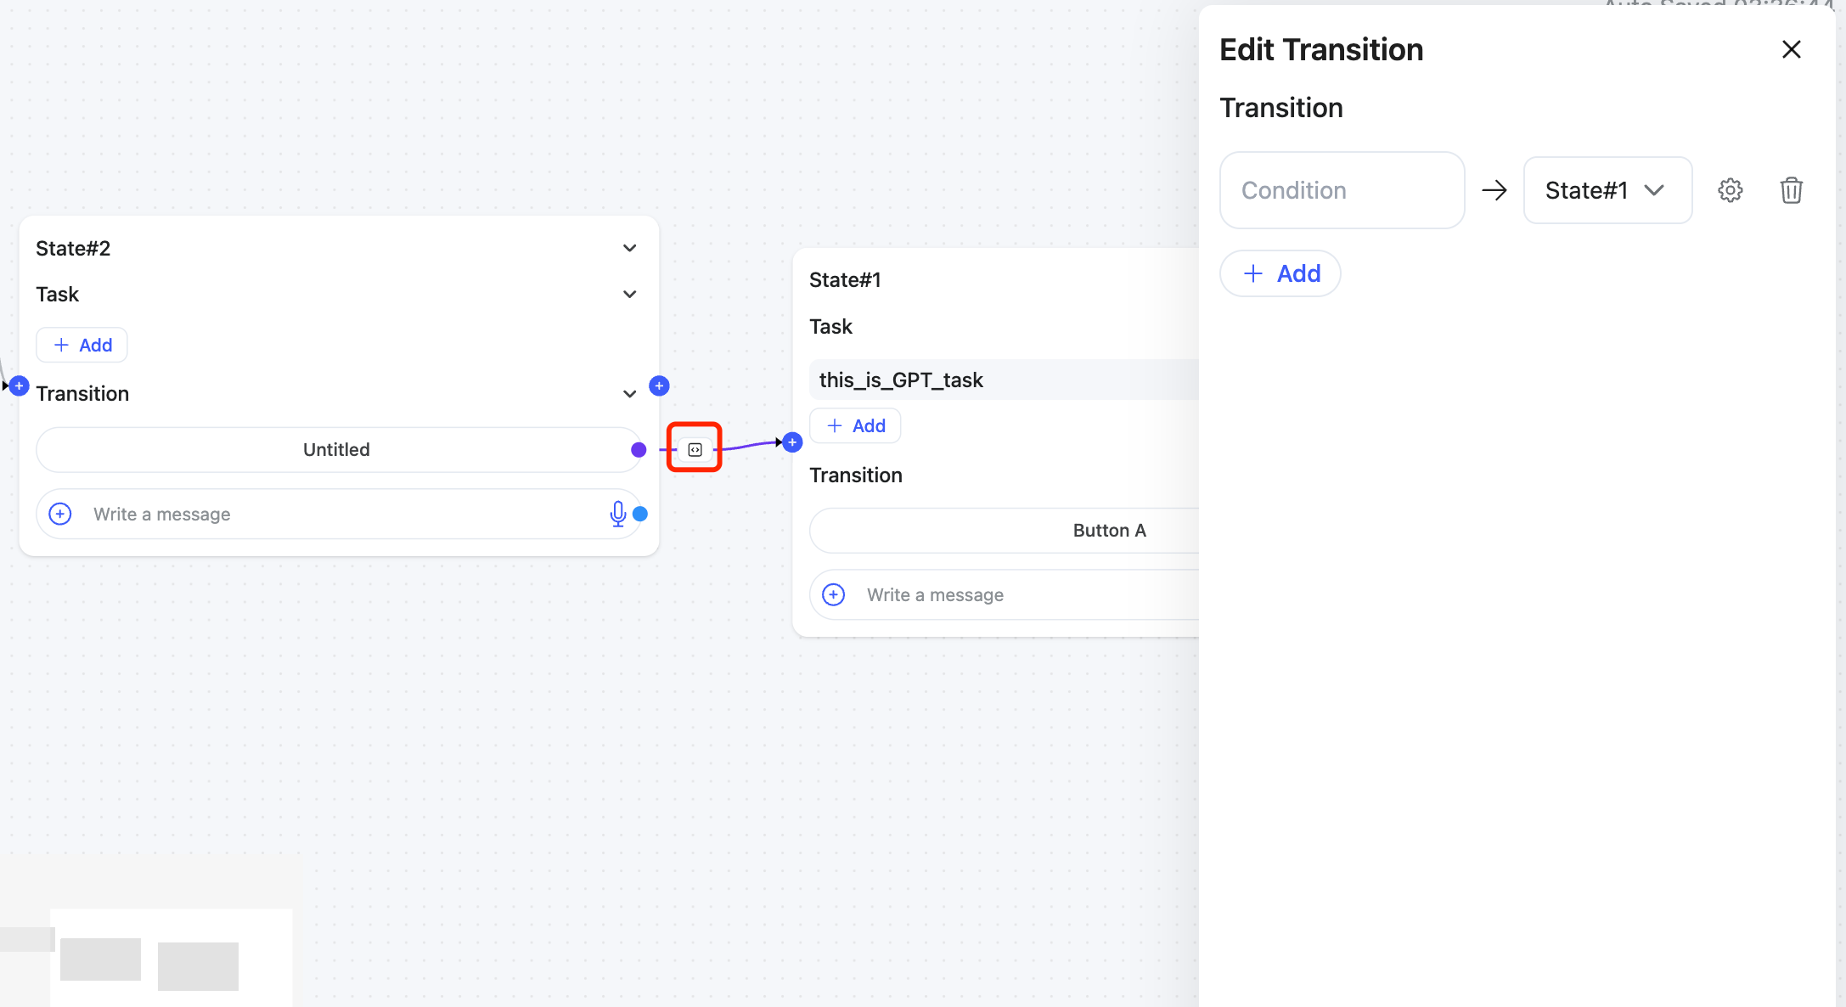Collapse the Task section in State#2
1846x1007 pixels.
(629, 294)
